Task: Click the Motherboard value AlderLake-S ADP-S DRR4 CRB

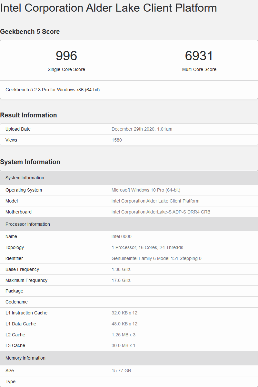Action: click(x=161, y=212)
